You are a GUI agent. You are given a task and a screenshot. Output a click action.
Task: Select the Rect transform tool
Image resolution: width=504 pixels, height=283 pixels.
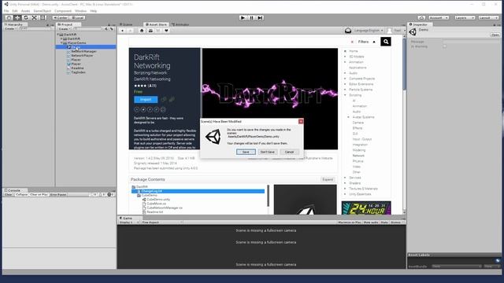click(43, 17)
